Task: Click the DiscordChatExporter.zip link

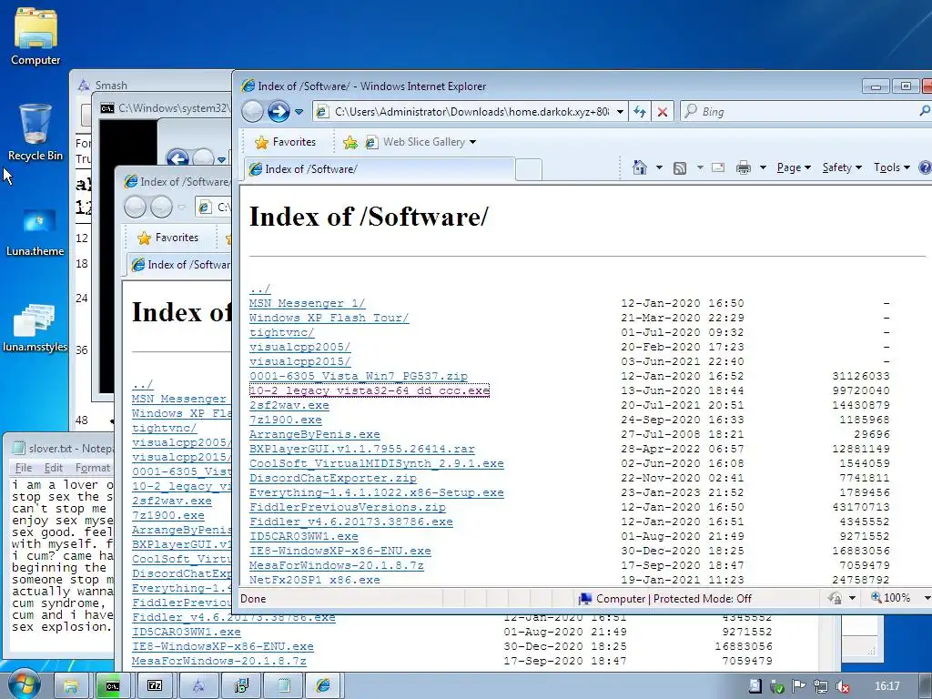Action: click(333, 478)
